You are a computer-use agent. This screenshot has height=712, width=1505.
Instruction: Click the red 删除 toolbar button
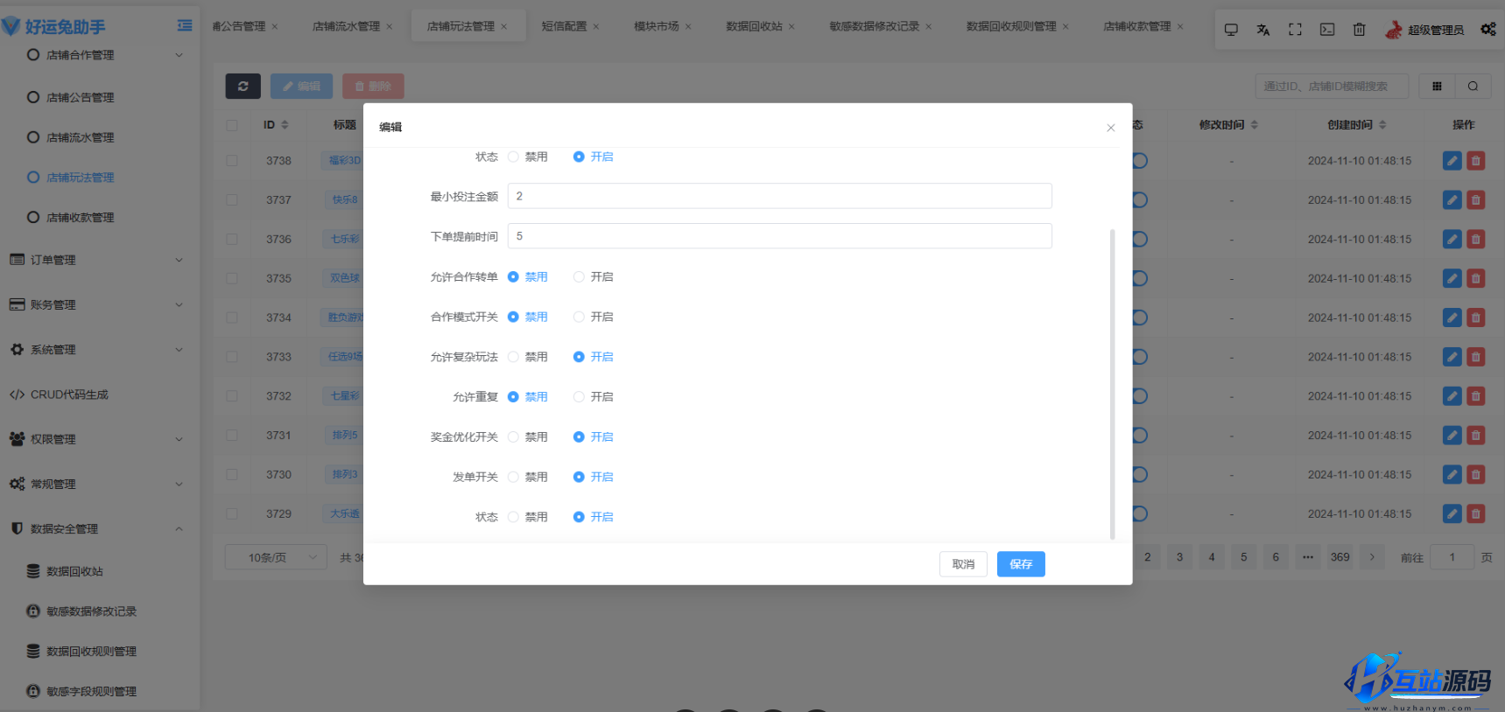(373, 86)
